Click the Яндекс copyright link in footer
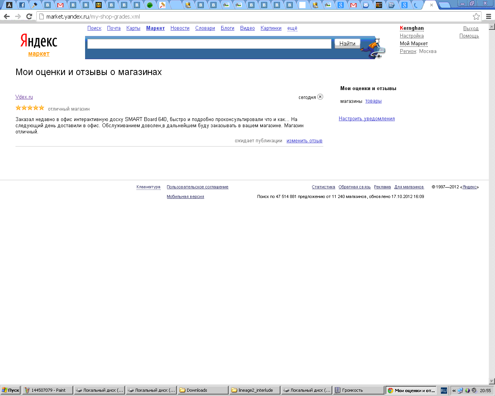 point(469,187)
